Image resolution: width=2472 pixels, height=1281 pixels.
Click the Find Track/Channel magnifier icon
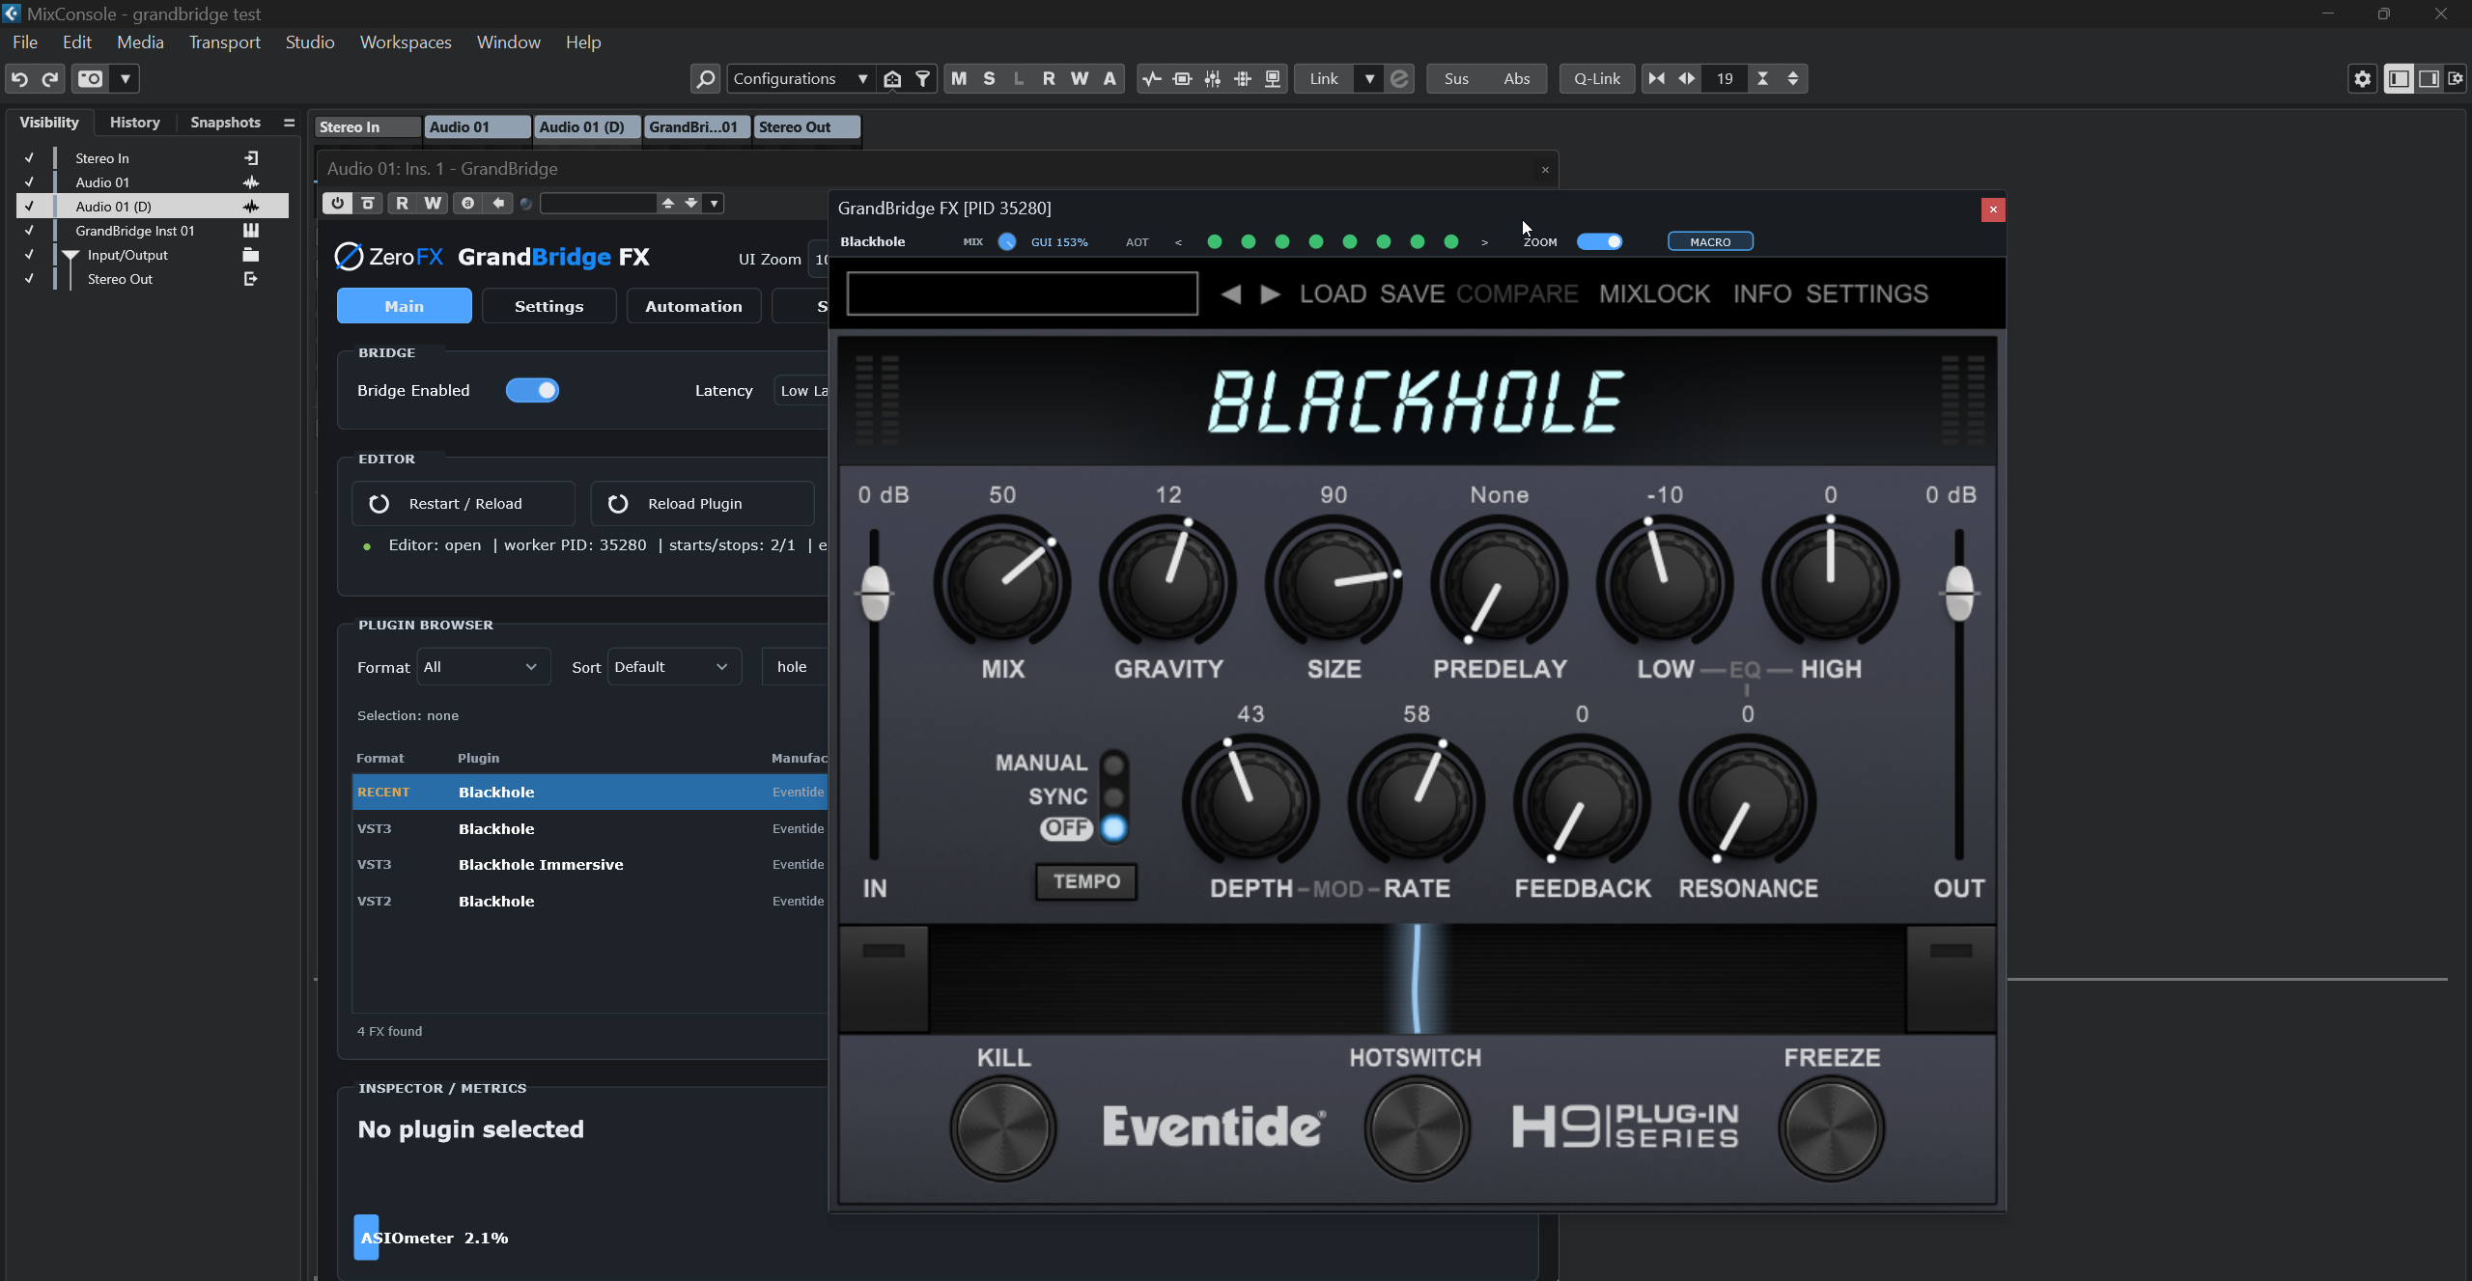[706, 79]
